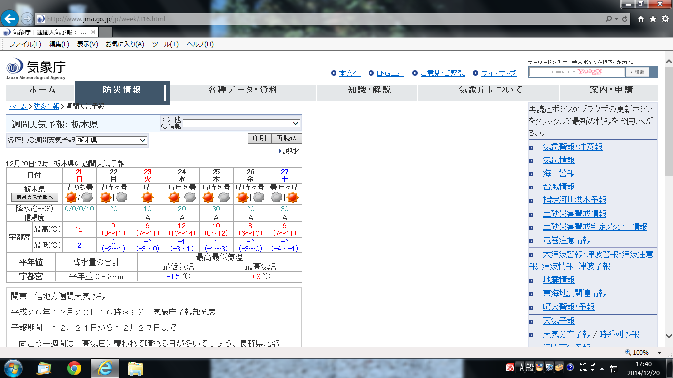Expand the その他の情報 dropdown
The width and height of the screenshot is (673, 378).
point(241,123)
